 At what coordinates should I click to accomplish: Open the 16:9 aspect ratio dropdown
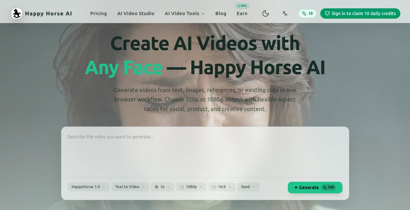222,187
